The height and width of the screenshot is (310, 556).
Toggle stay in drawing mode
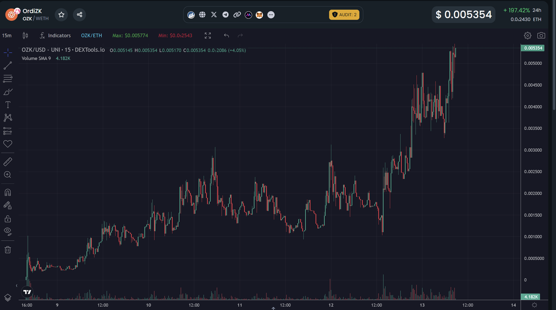coord(8,205)
